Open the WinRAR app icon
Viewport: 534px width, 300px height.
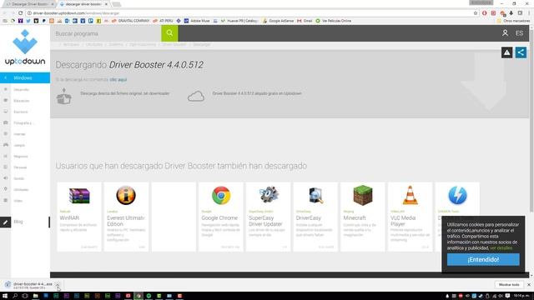[79, 196]
